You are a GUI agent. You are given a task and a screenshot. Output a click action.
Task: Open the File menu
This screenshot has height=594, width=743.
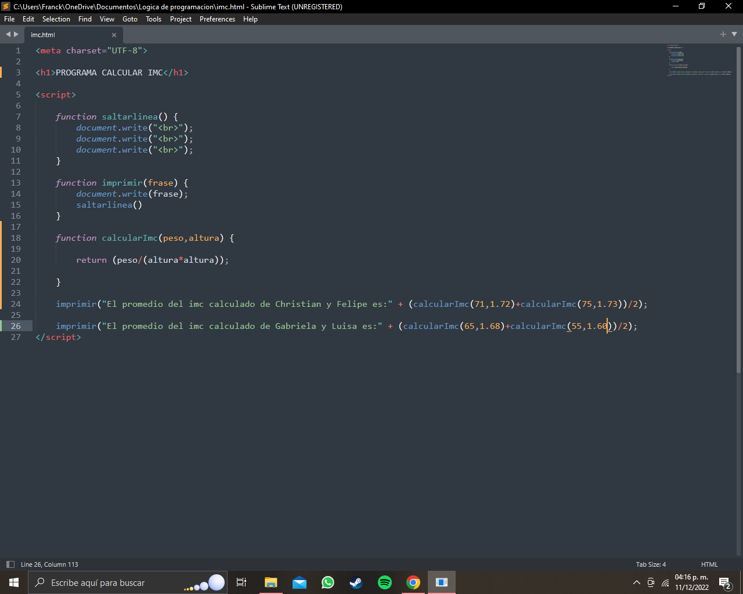point(9,19)
